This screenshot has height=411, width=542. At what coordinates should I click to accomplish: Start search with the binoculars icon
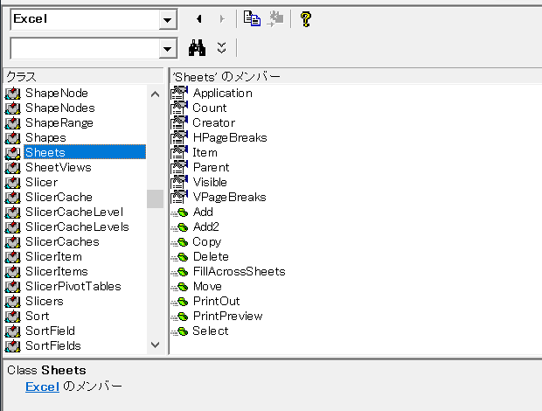[x=197, y=48]
